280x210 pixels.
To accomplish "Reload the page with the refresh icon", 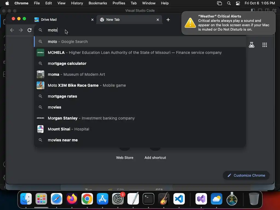I will point(30,30).
